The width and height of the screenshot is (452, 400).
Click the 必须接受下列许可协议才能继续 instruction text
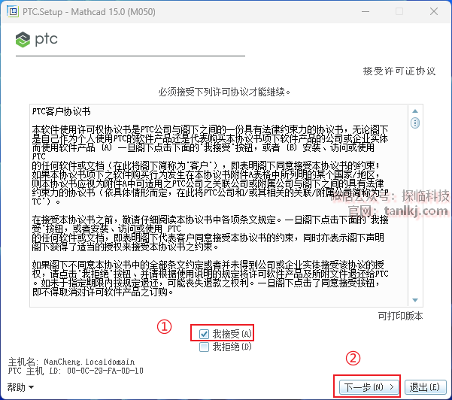pos(224,92)
